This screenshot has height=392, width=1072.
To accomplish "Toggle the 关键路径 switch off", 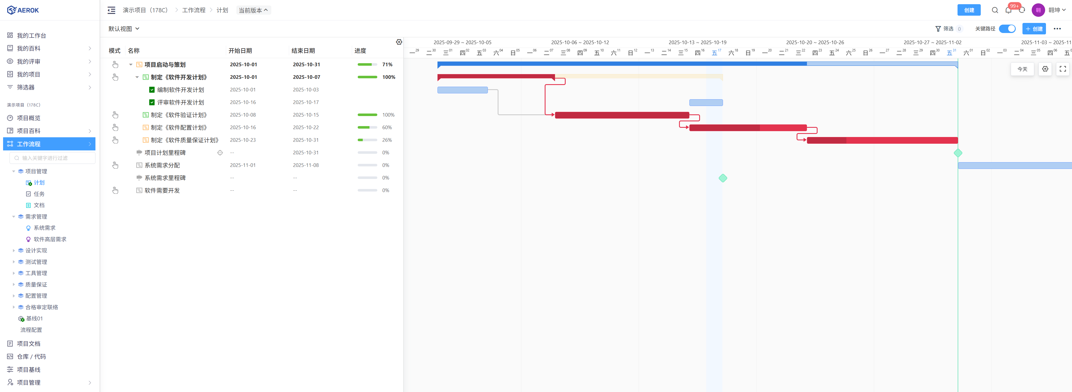I will (x=1007, y=29).
